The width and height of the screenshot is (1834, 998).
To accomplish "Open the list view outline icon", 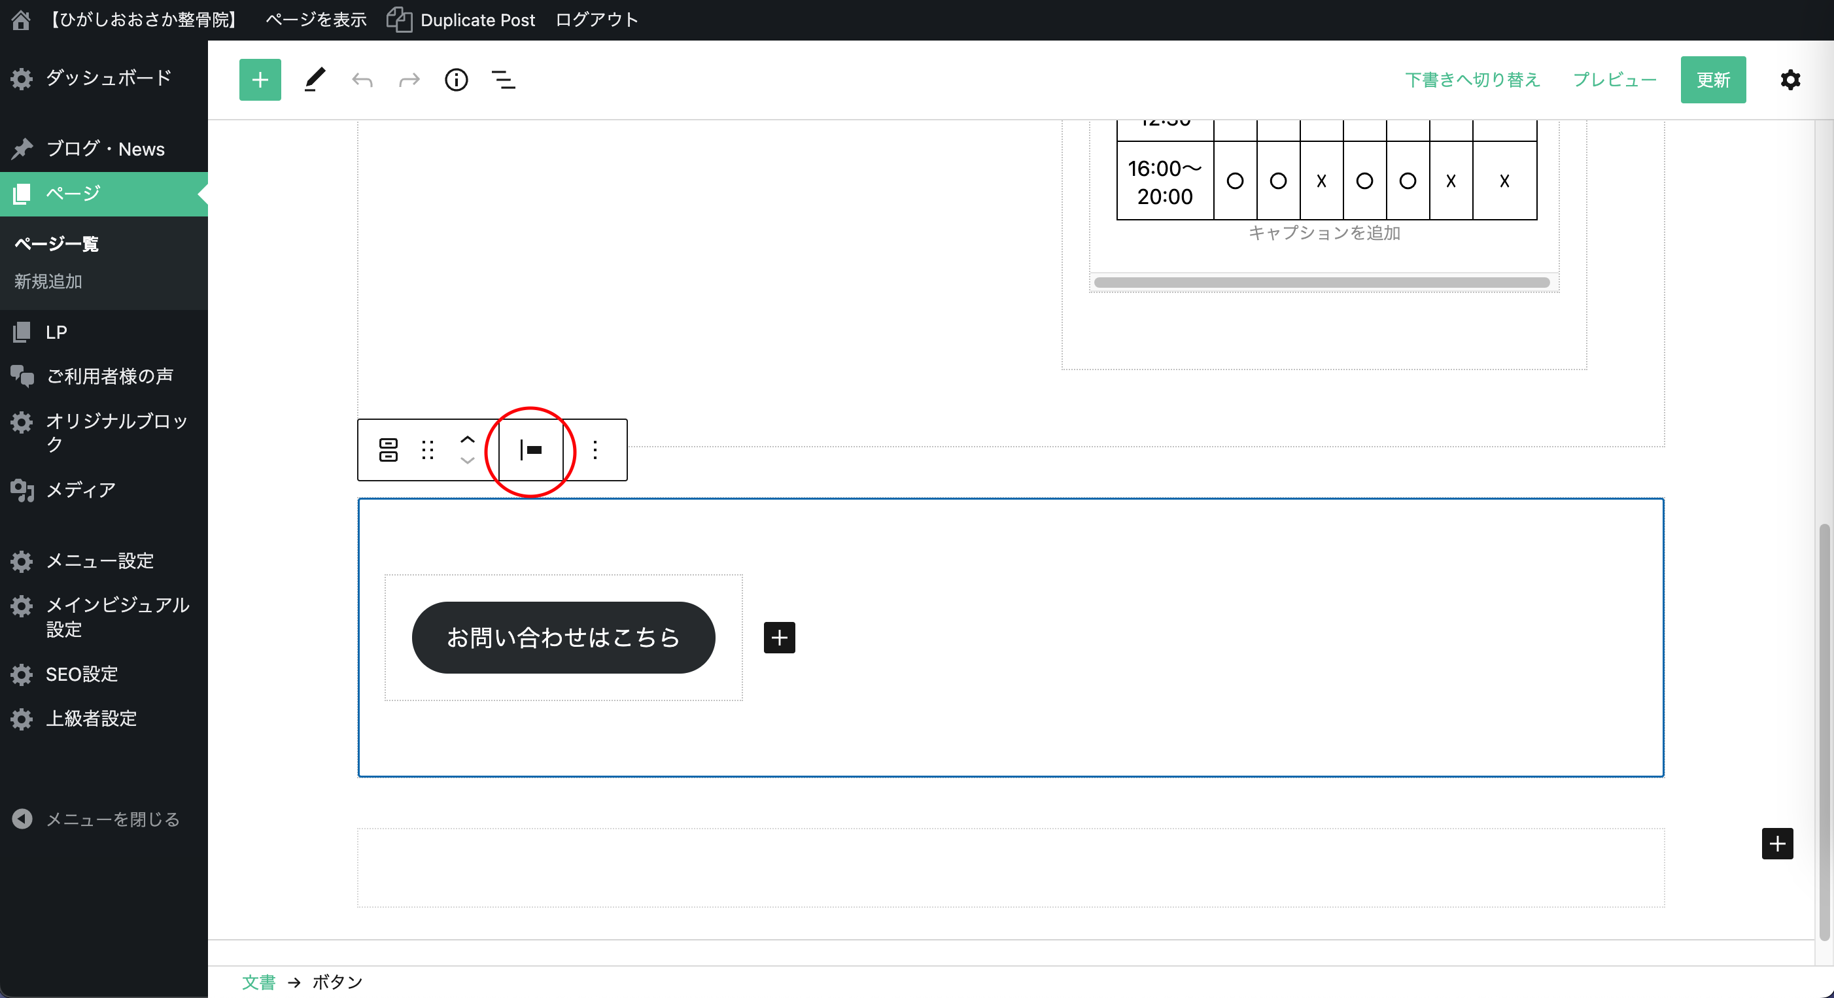I will tap(504, 80).
